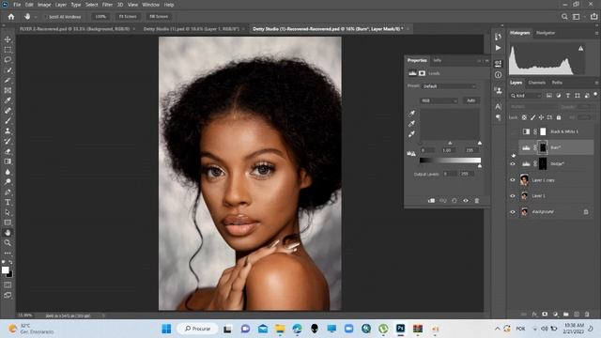Click the Share icon at top right
Image resolution: width=601 pixels, height=338 pixels.
[593, 17]
